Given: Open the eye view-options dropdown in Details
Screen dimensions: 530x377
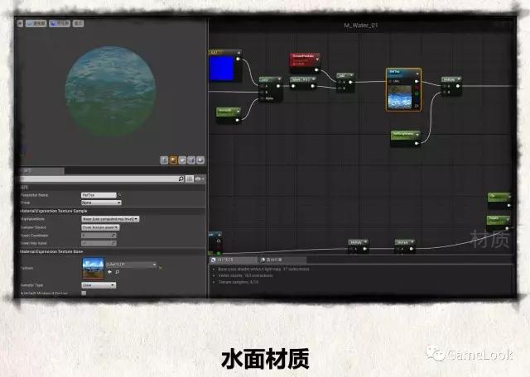Looking at the screenshot, I should 200,179.
